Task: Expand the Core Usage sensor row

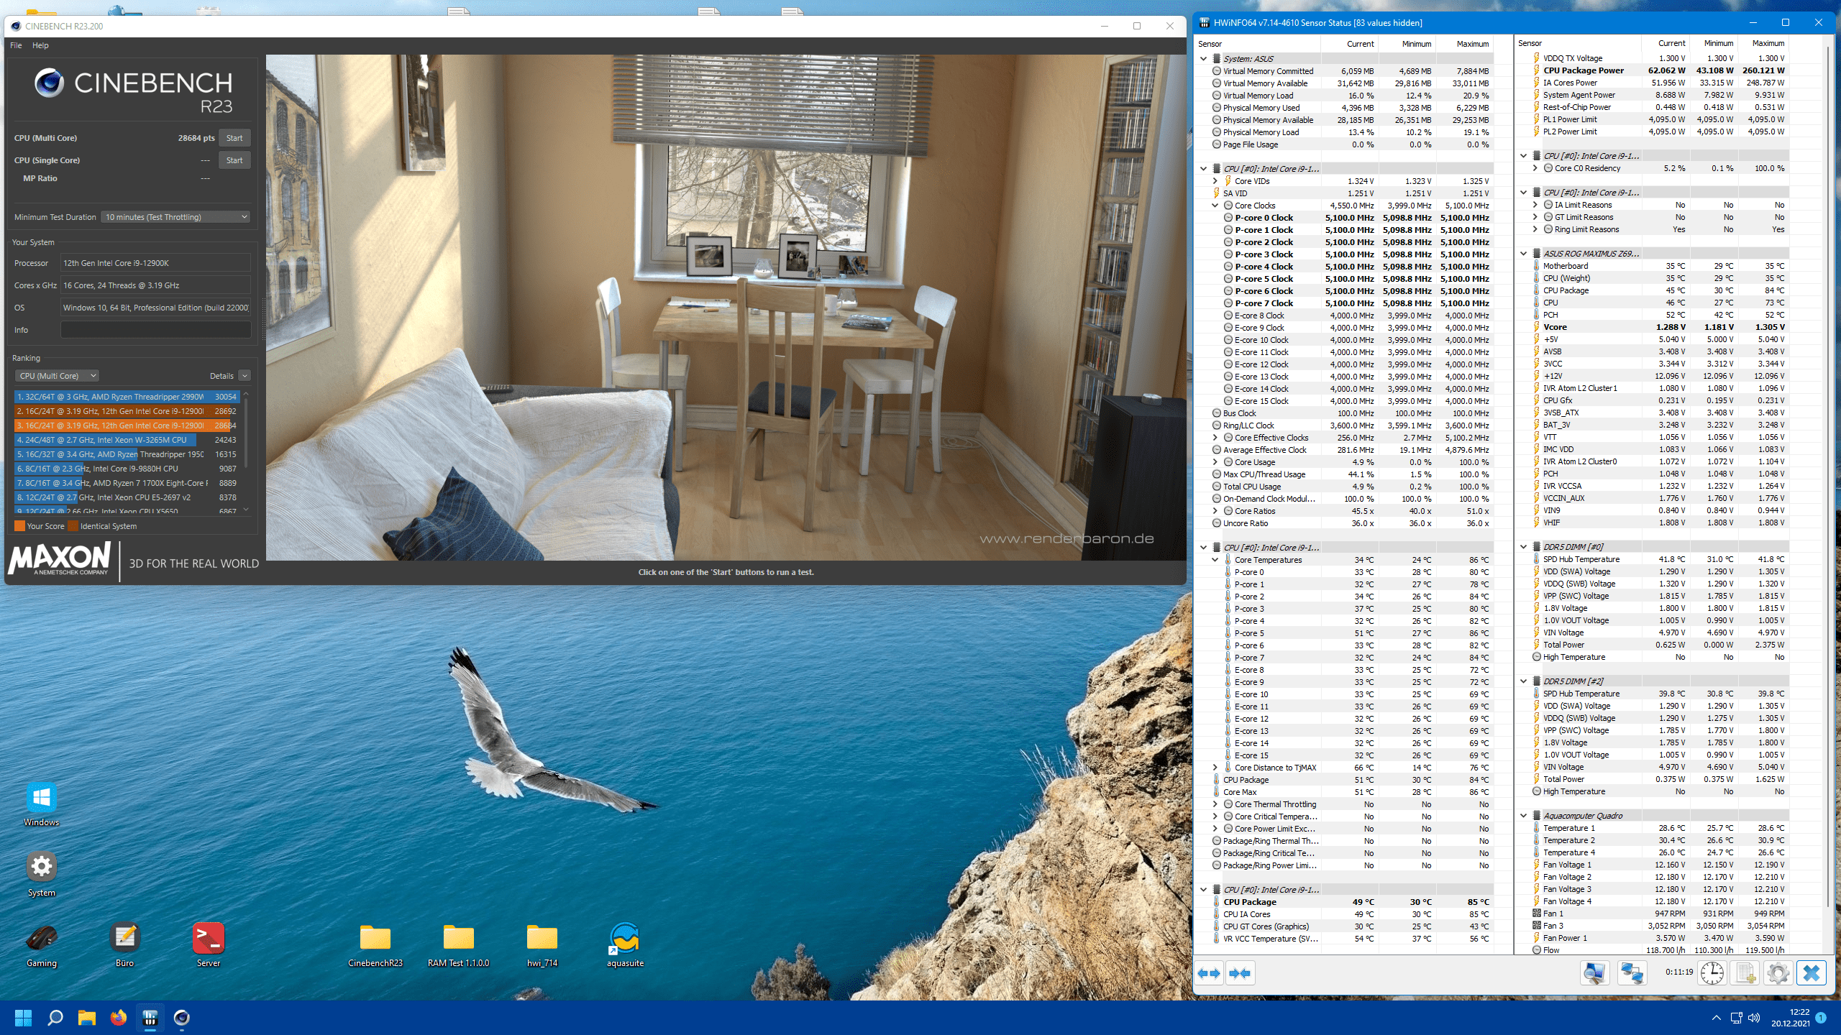Action: tap(1215, 462)
